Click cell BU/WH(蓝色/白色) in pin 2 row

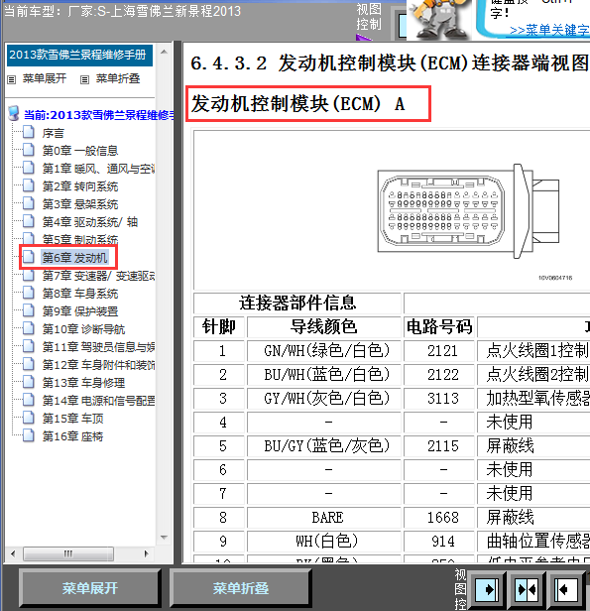tap(326, 375)
